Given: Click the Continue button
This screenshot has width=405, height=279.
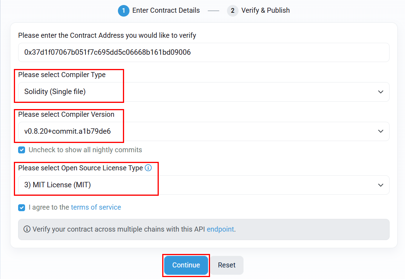Looking at the screenshot, I should click(x=186, y=265).
